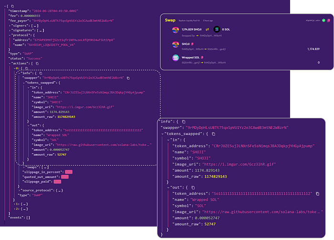Open the githubusercontent image_uri link in main tree

(104, 145)
